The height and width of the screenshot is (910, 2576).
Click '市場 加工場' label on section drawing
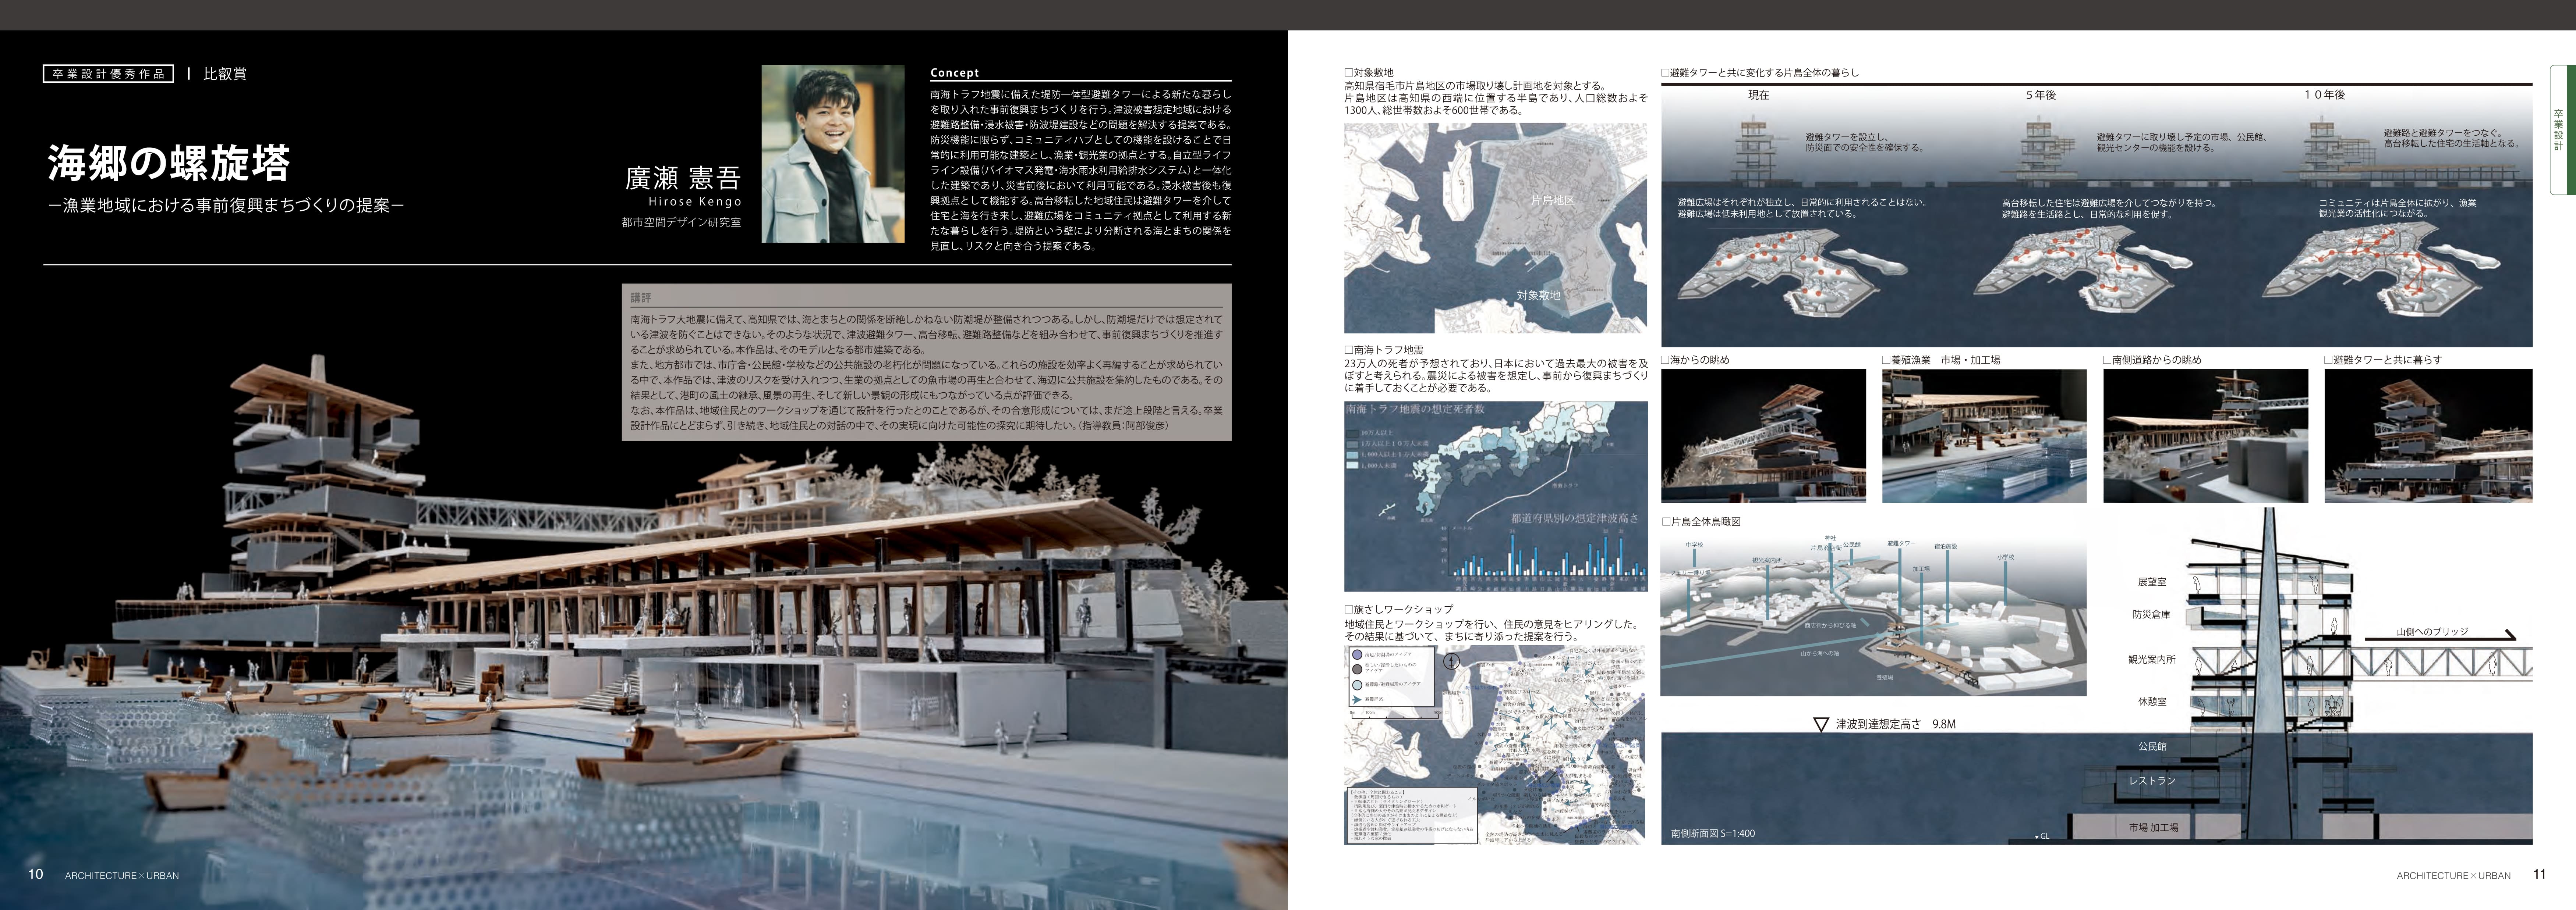(x=2153, y=827)
